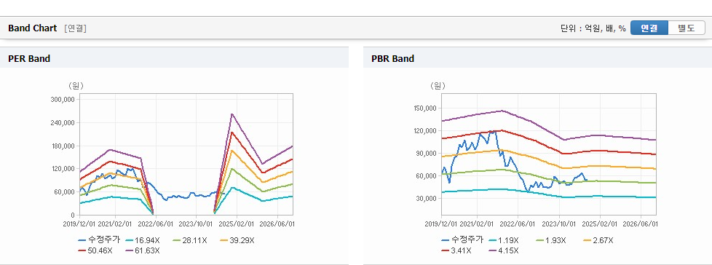
Task: Click the PBR Band panel title
Action: 393,58
